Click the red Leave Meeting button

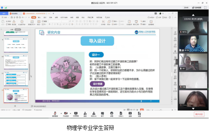199,114
